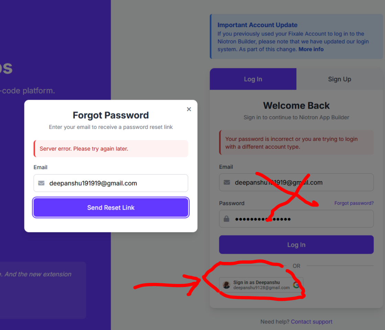385x330 pixels.
Task: Sign in as Deepanshu with Google
Action: [x=261, y=285]
